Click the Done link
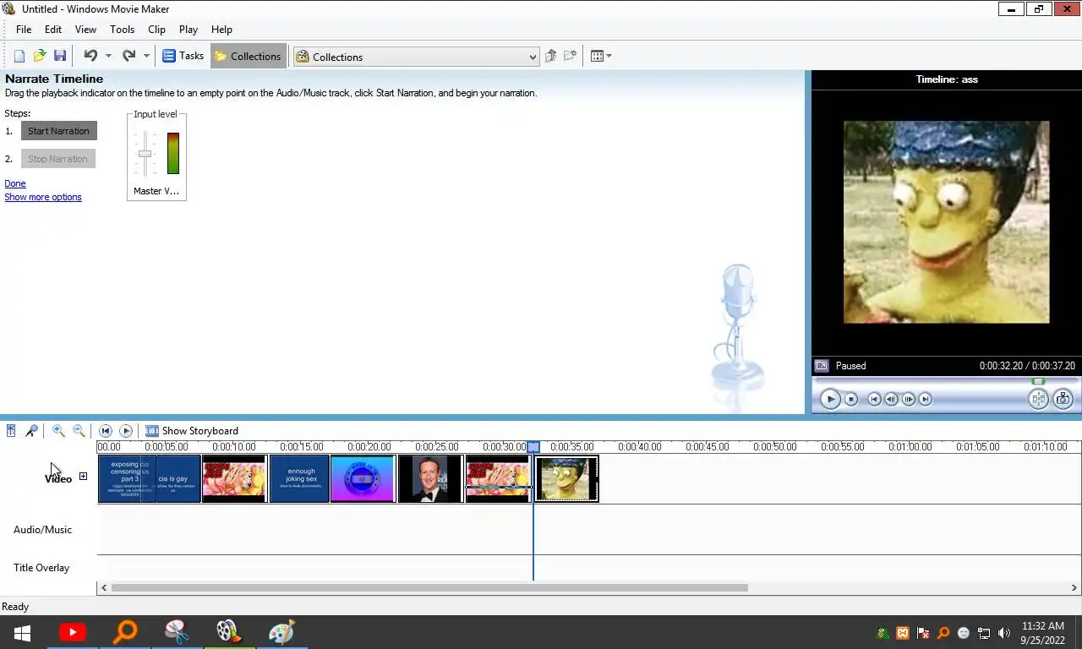The image size is (1082, 649). (15, 183)
